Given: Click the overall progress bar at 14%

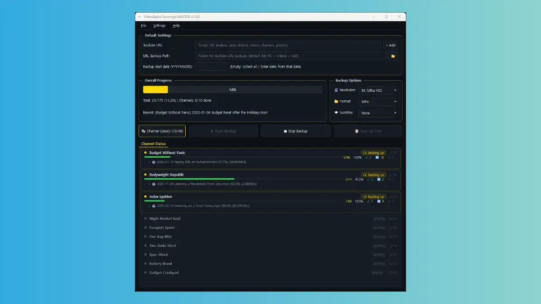Looking at the screenshot, I should 233,90.
